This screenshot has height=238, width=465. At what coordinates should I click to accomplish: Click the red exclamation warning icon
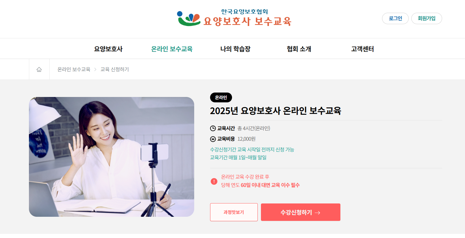point(214,181)
